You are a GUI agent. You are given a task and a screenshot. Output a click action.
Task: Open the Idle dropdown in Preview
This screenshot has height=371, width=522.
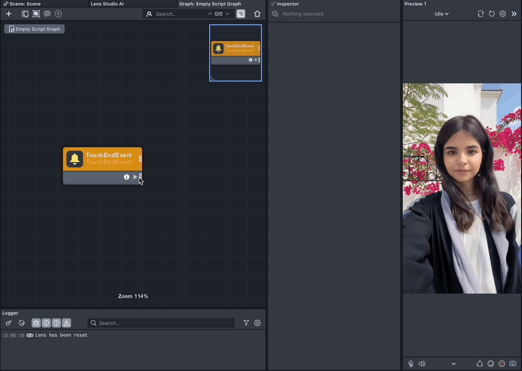441,14
